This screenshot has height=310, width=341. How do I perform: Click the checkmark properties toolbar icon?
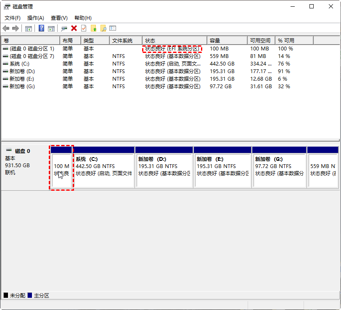point(84,28)
